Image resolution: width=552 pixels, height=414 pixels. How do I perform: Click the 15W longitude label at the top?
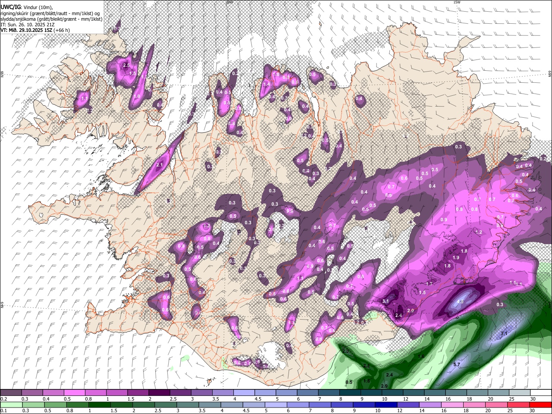(457, 2)
